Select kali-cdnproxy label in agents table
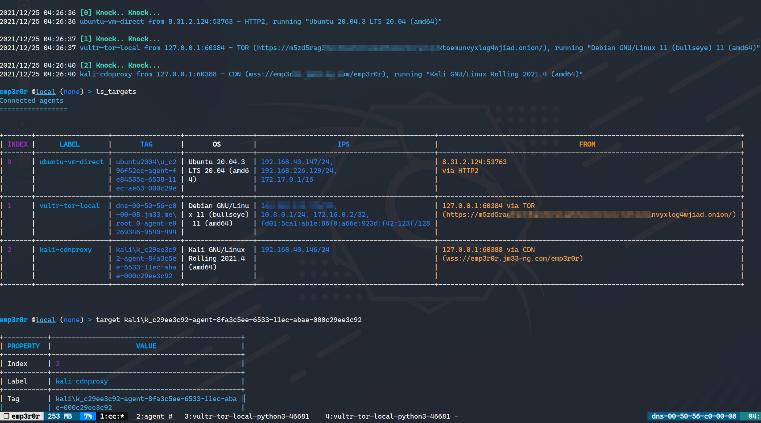The width and height of the screenshot is (761, 423). coord(66,250)
